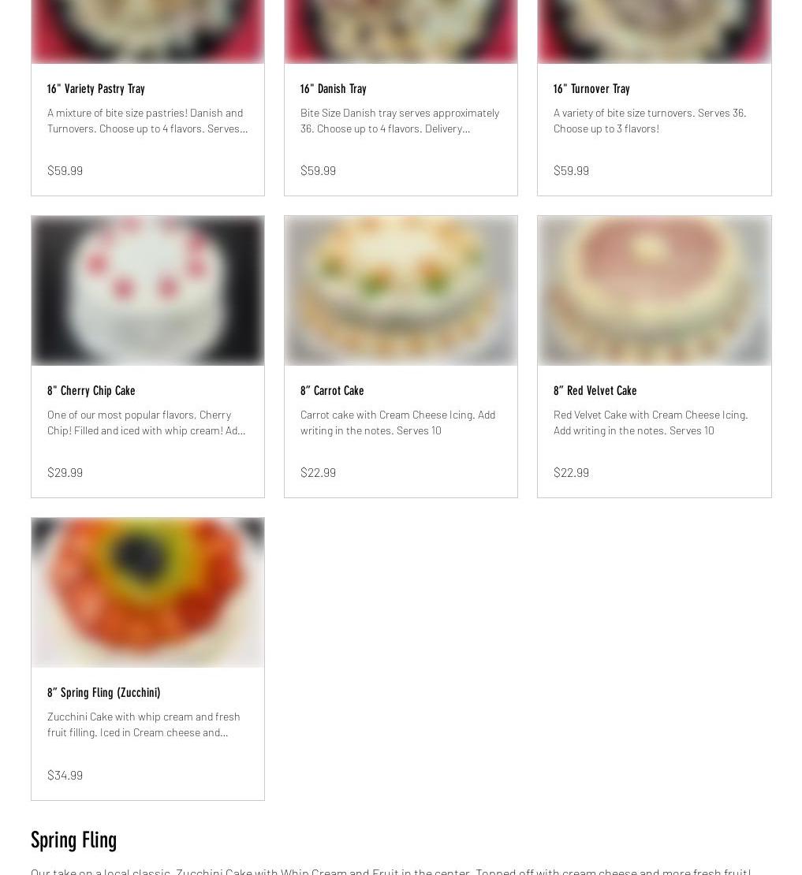Click the Zucchini Cake description text

144,724
